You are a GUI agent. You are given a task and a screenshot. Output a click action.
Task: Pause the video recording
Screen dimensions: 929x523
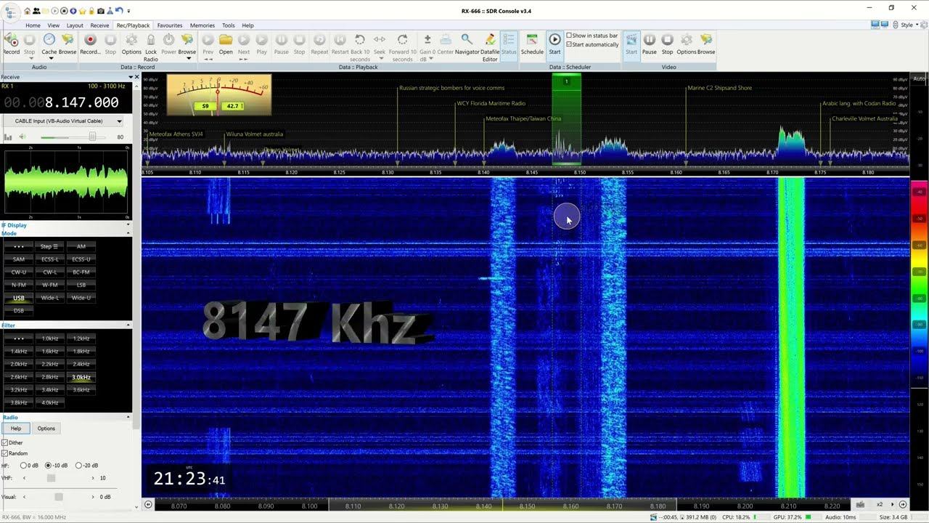click(650, 44)
